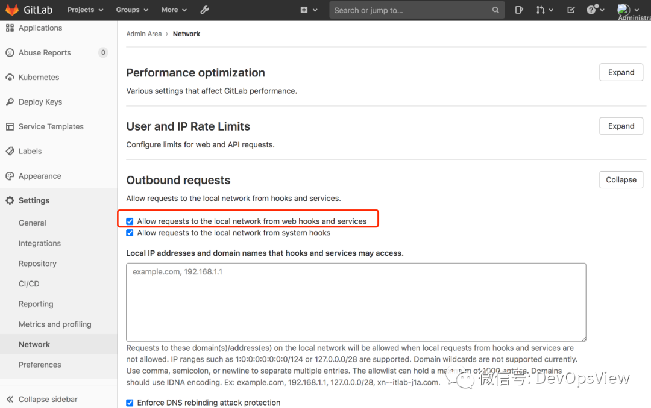Open General settings
The height and width of the screenshot is (408, 651).
point(33,223)
